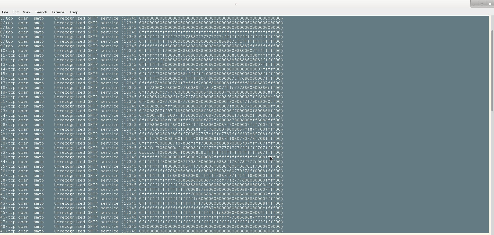Click the 32/tcp port entry
Viewport: 494px width, 235px height.
point(8,152)
